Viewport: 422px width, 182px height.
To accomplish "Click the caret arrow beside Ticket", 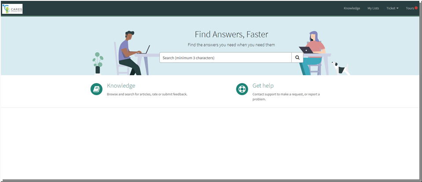I will tap(397, 8).
